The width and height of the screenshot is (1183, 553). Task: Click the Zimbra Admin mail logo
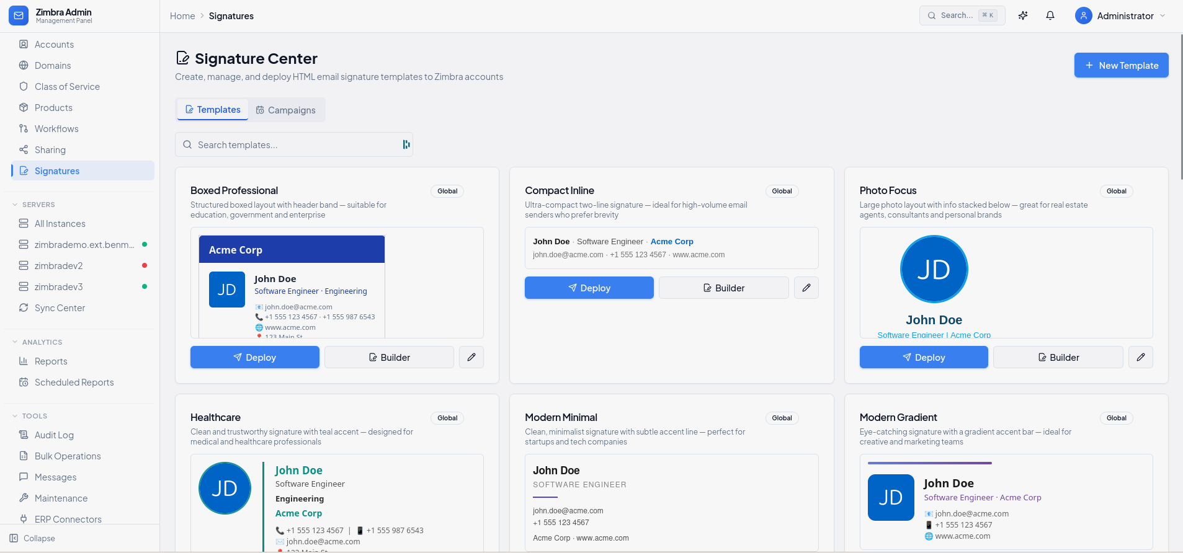coord(19,15)
